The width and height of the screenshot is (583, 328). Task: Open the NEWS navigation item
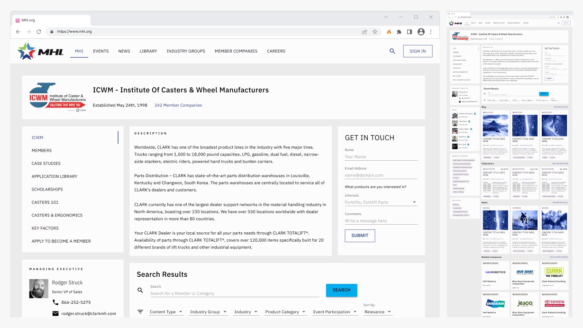124,51
